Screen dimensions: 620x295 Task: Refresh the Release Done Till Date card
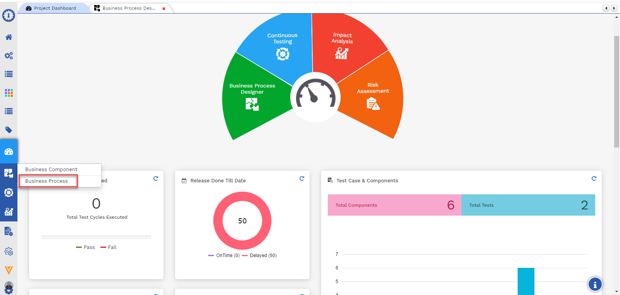pos(302,178)
